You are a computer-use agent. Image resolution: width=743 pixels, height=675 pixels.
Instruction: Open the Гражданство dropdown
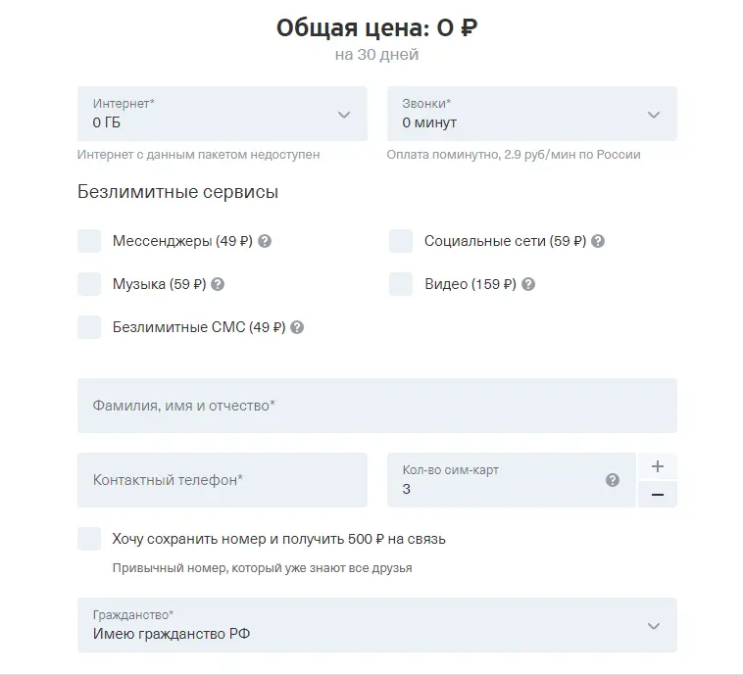pos(377,625)
